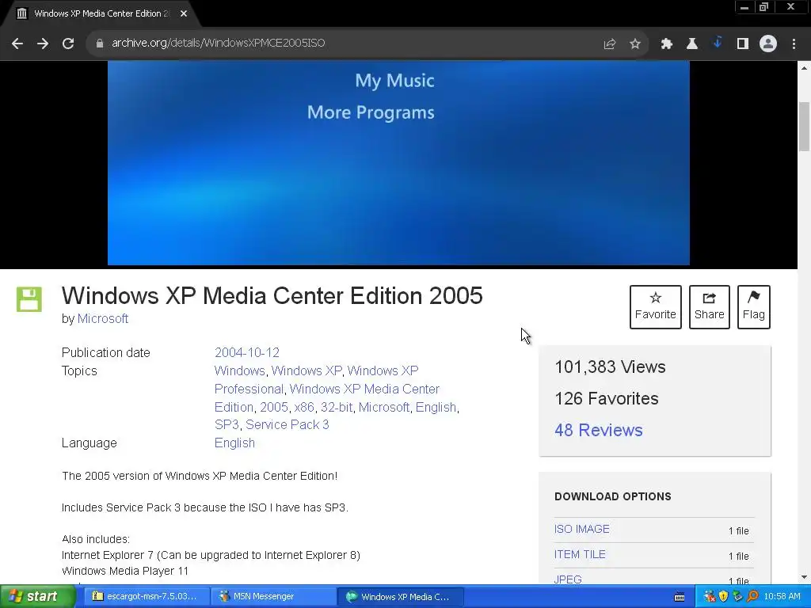The width and height of the screenshot is (811, 608).
Task: Open publication date 2004-10-12 link
Action: click(x=247, y=352)
